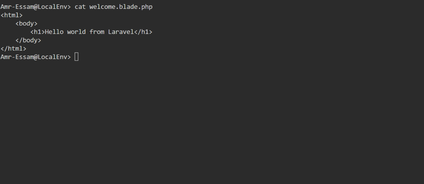Image resolution: width=424 pixels, height=184 pixels.
Task: Click the closing </h1> tag
Action: pyautogui.click(x=143, y=32)
